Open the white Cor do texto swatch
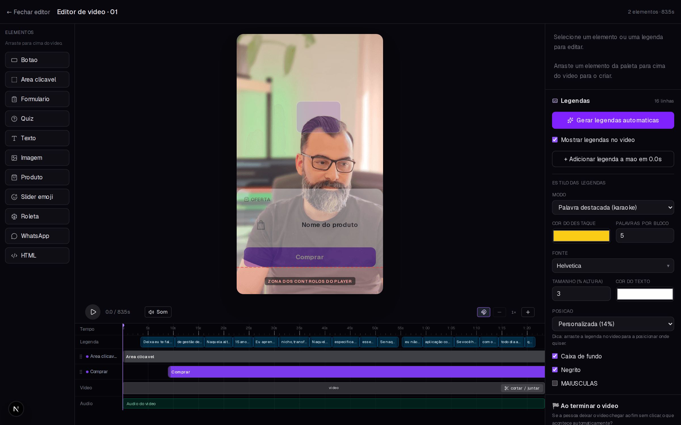 pyautogui.click(x=645, y=294)
